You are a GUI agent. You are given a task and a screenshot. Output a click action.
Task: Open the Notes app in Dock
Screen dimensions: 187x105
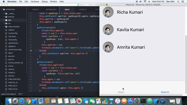[x=60, y=101]
